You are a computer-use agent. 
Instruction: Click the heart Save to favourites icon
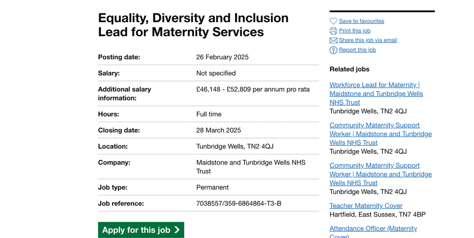[x=333, y=21]
